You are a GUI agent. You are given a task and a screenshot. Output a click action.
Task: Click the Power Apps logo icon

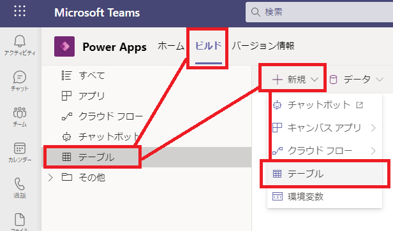(64, 46)
